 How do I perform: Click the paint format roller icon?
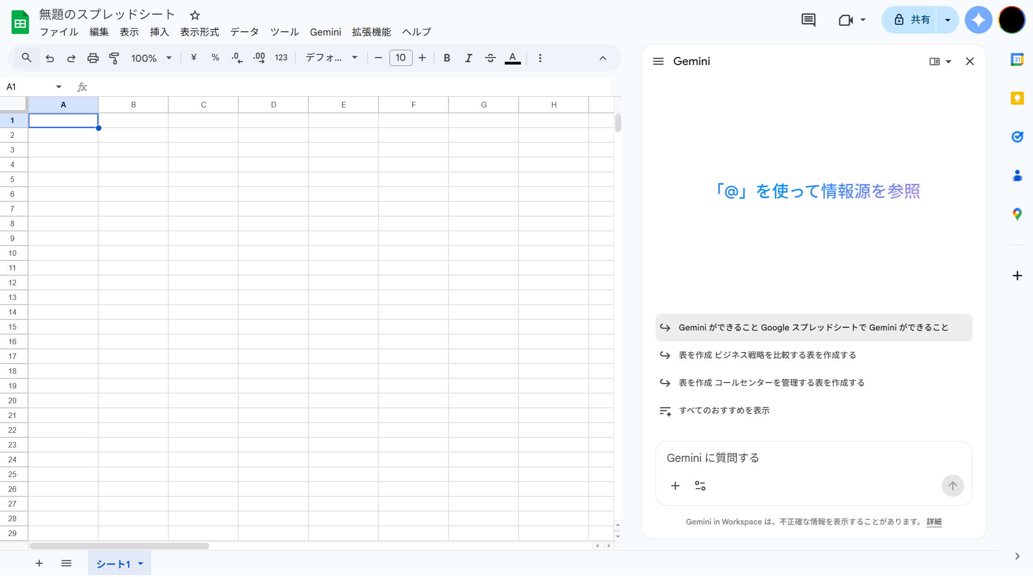tap(114, 58)
